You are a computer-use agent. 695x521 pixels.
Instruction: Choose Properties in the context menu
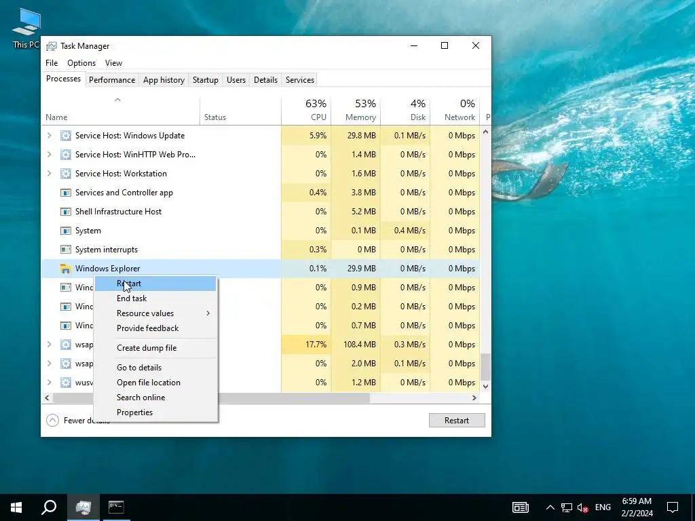point(155,412)
